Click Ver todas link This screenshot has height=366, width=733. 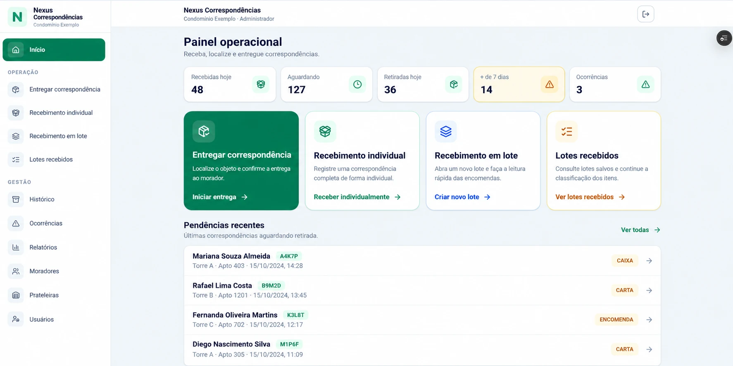pos(640,230)
